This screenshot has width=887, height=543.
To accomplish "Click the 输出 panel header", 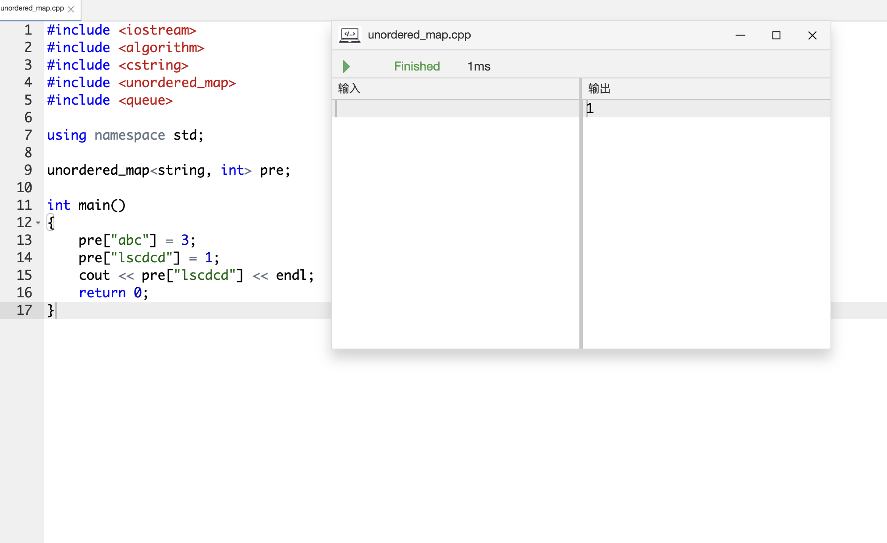I will pos(706,89).
